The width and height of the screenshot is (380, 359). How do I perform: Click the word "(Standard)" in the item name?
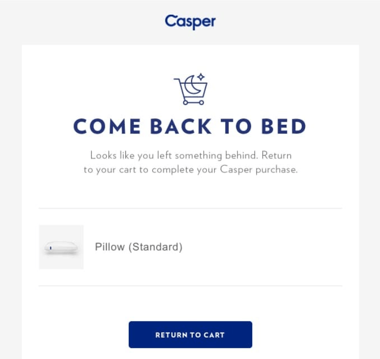point(156,247)
